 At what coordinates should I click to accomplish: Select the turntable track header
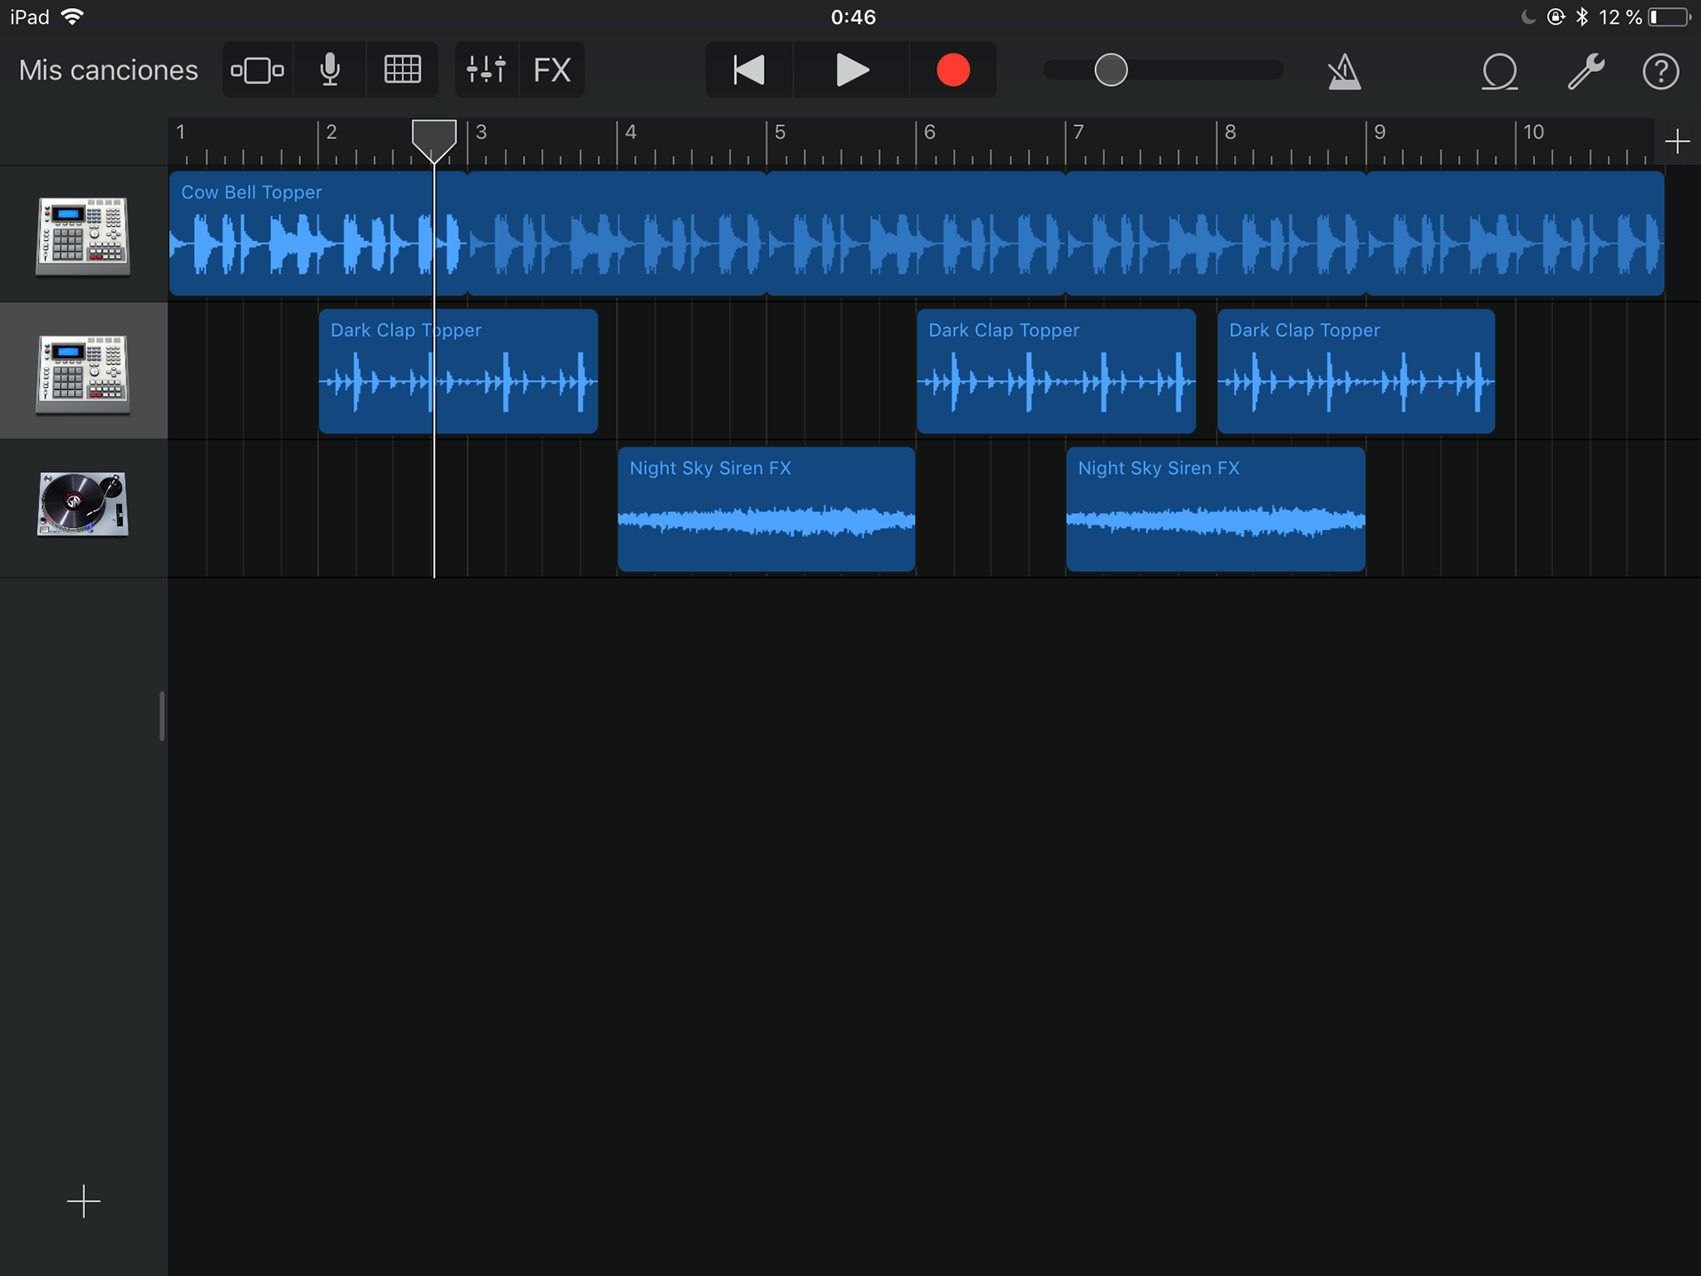83,506
